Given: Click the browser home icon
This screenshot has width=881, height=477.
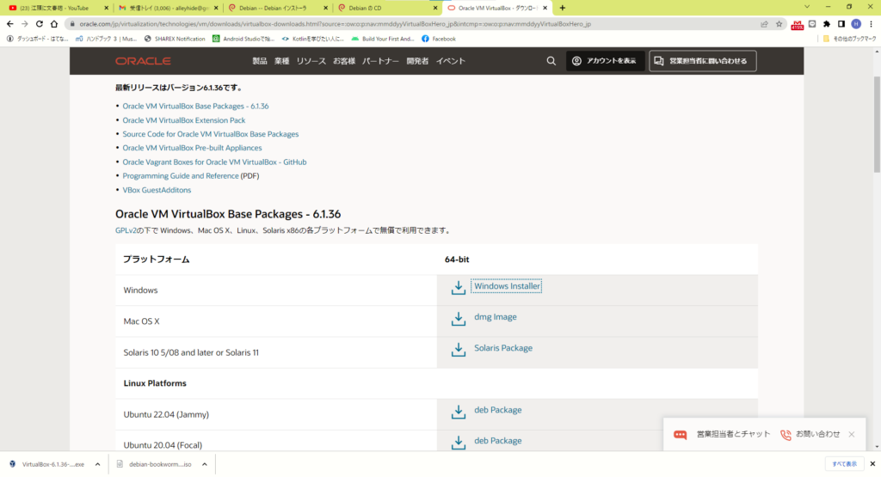Looking at the screenshot, I should point(54,24).
